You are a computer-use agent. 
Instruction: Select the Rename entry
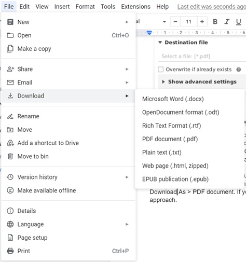click(x=69, y=116)
